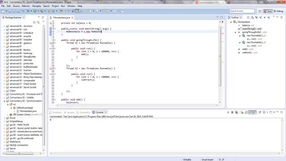Screen dimensions: 286x161
Task: Select Homeostasis.java in Package Explorer
Action: 28,111
